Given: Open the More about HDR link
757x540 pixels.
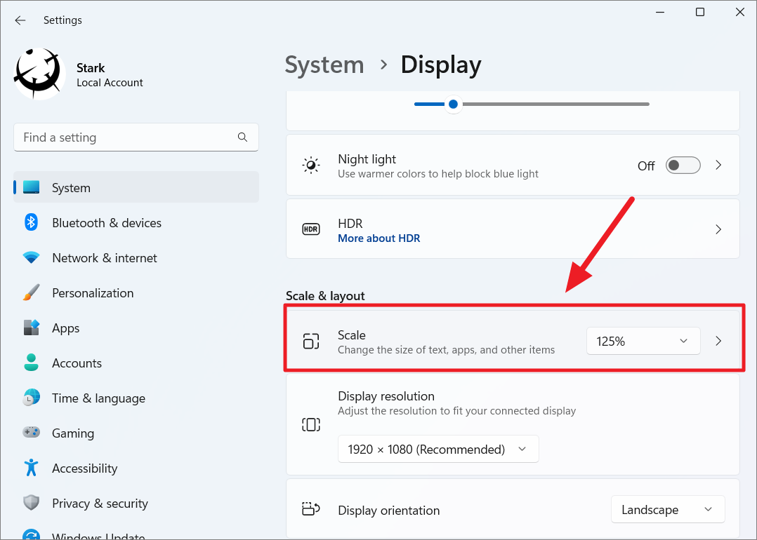Looking at the screenshot, I should click(378, 238).
